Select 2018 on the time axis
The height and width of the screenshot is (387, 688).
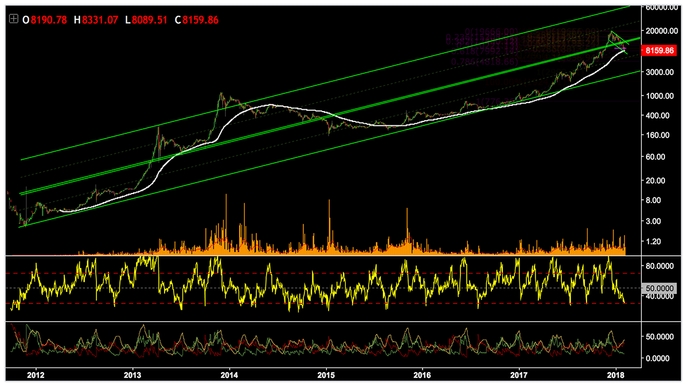(x=616, y=374)
